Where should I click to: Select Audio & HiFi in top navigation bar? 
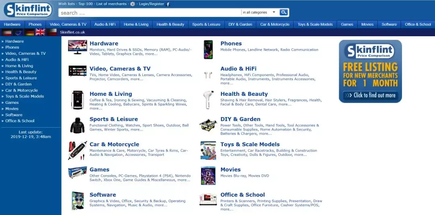coord(105,25)
